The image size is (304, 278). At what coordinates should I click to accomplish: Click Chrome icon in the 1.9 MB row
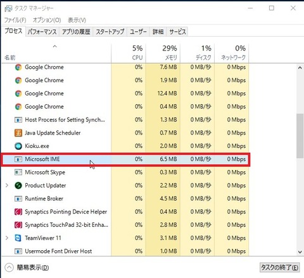coord(18,80)
